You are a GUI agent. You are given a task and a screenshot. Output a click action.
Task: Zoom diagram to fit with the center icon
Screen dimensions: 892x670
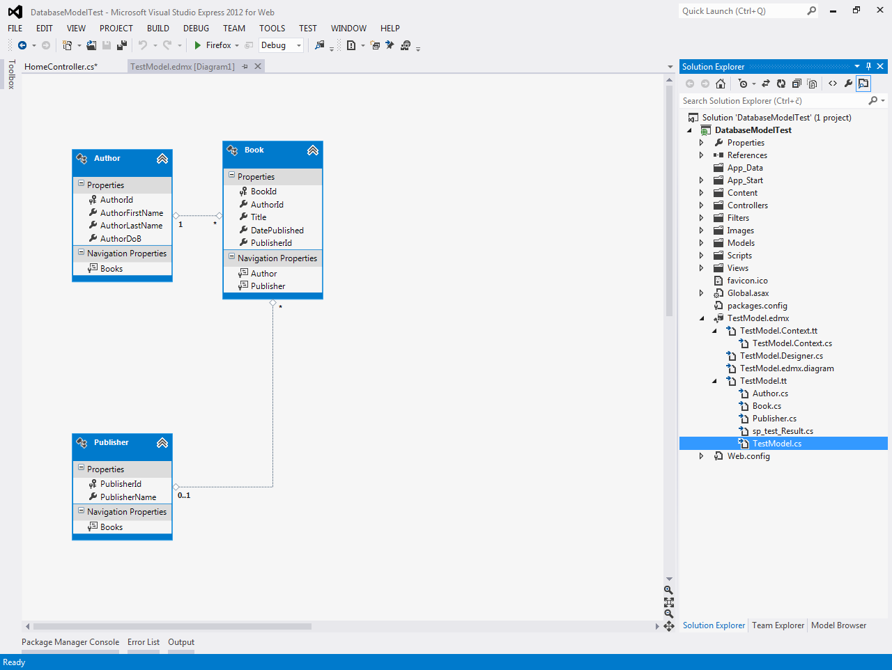669,602
